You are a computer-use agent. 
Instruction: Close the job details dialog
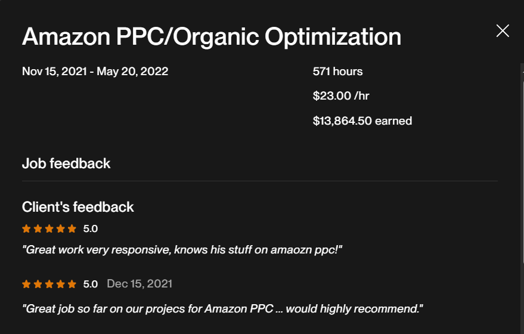pyautogui.click(x=503, y=31)
